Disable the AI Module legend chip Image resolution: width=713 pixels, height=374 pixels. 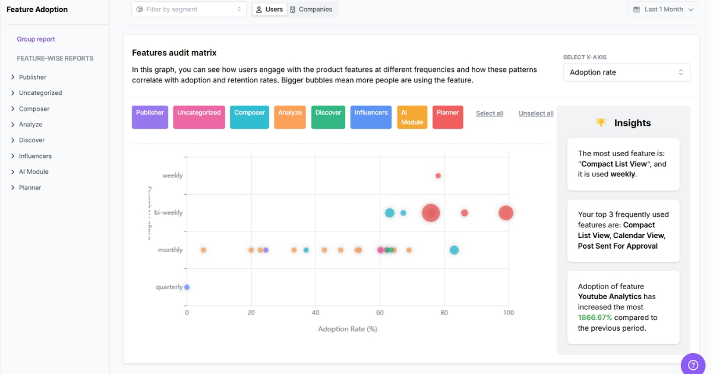click(412, 117)
